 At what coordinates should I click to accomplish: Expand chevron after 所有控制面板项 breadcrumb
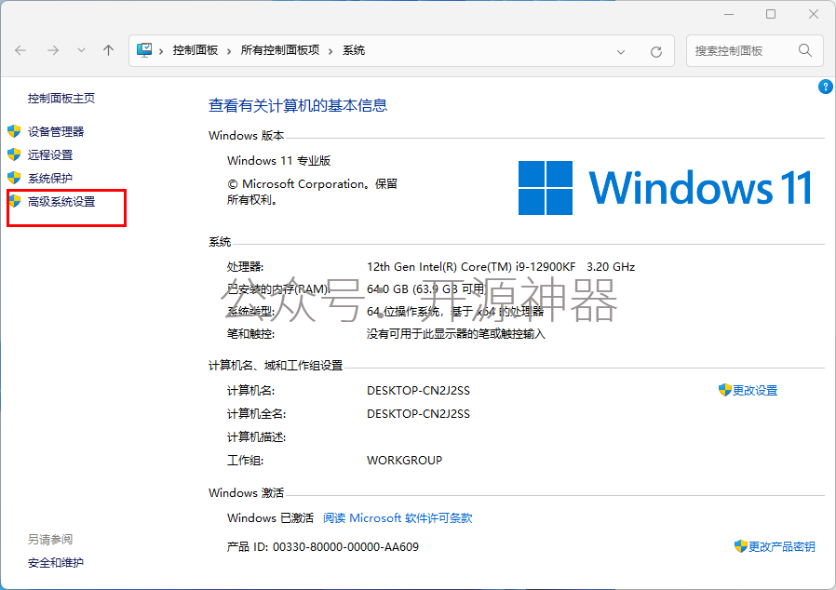330,51
